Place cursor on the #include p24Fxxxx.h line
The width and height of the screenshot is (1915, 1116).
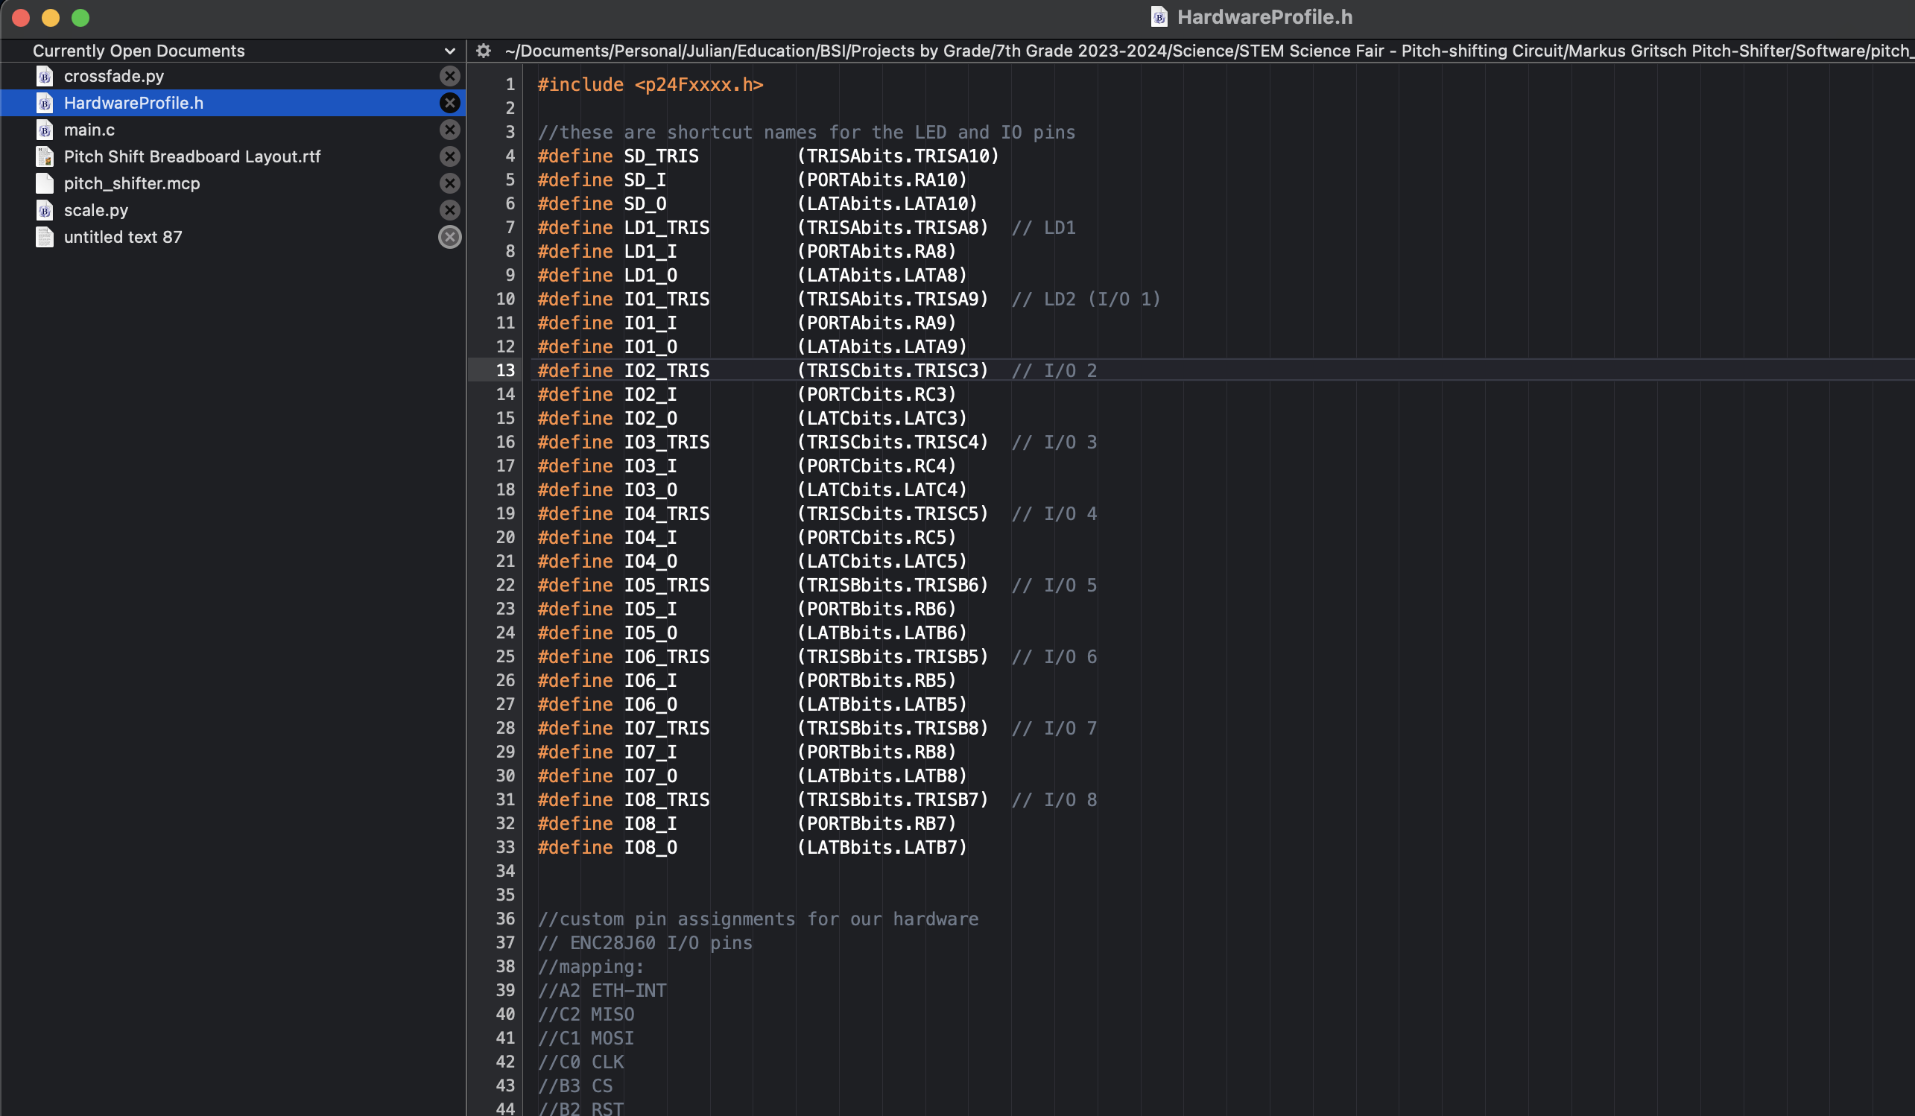(650, 84)
